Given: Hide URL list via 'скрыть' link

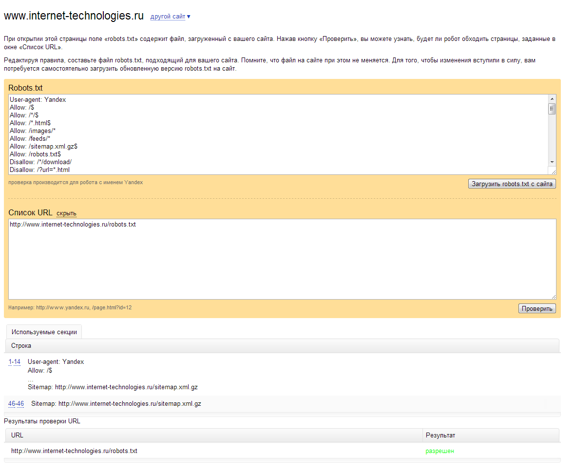Looking at the screenshot, I should pyautogui.click(x=66, y=213).
